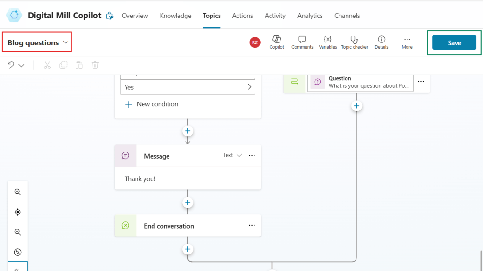
Task: Select the Topics tab
Action: pos(212,16)
